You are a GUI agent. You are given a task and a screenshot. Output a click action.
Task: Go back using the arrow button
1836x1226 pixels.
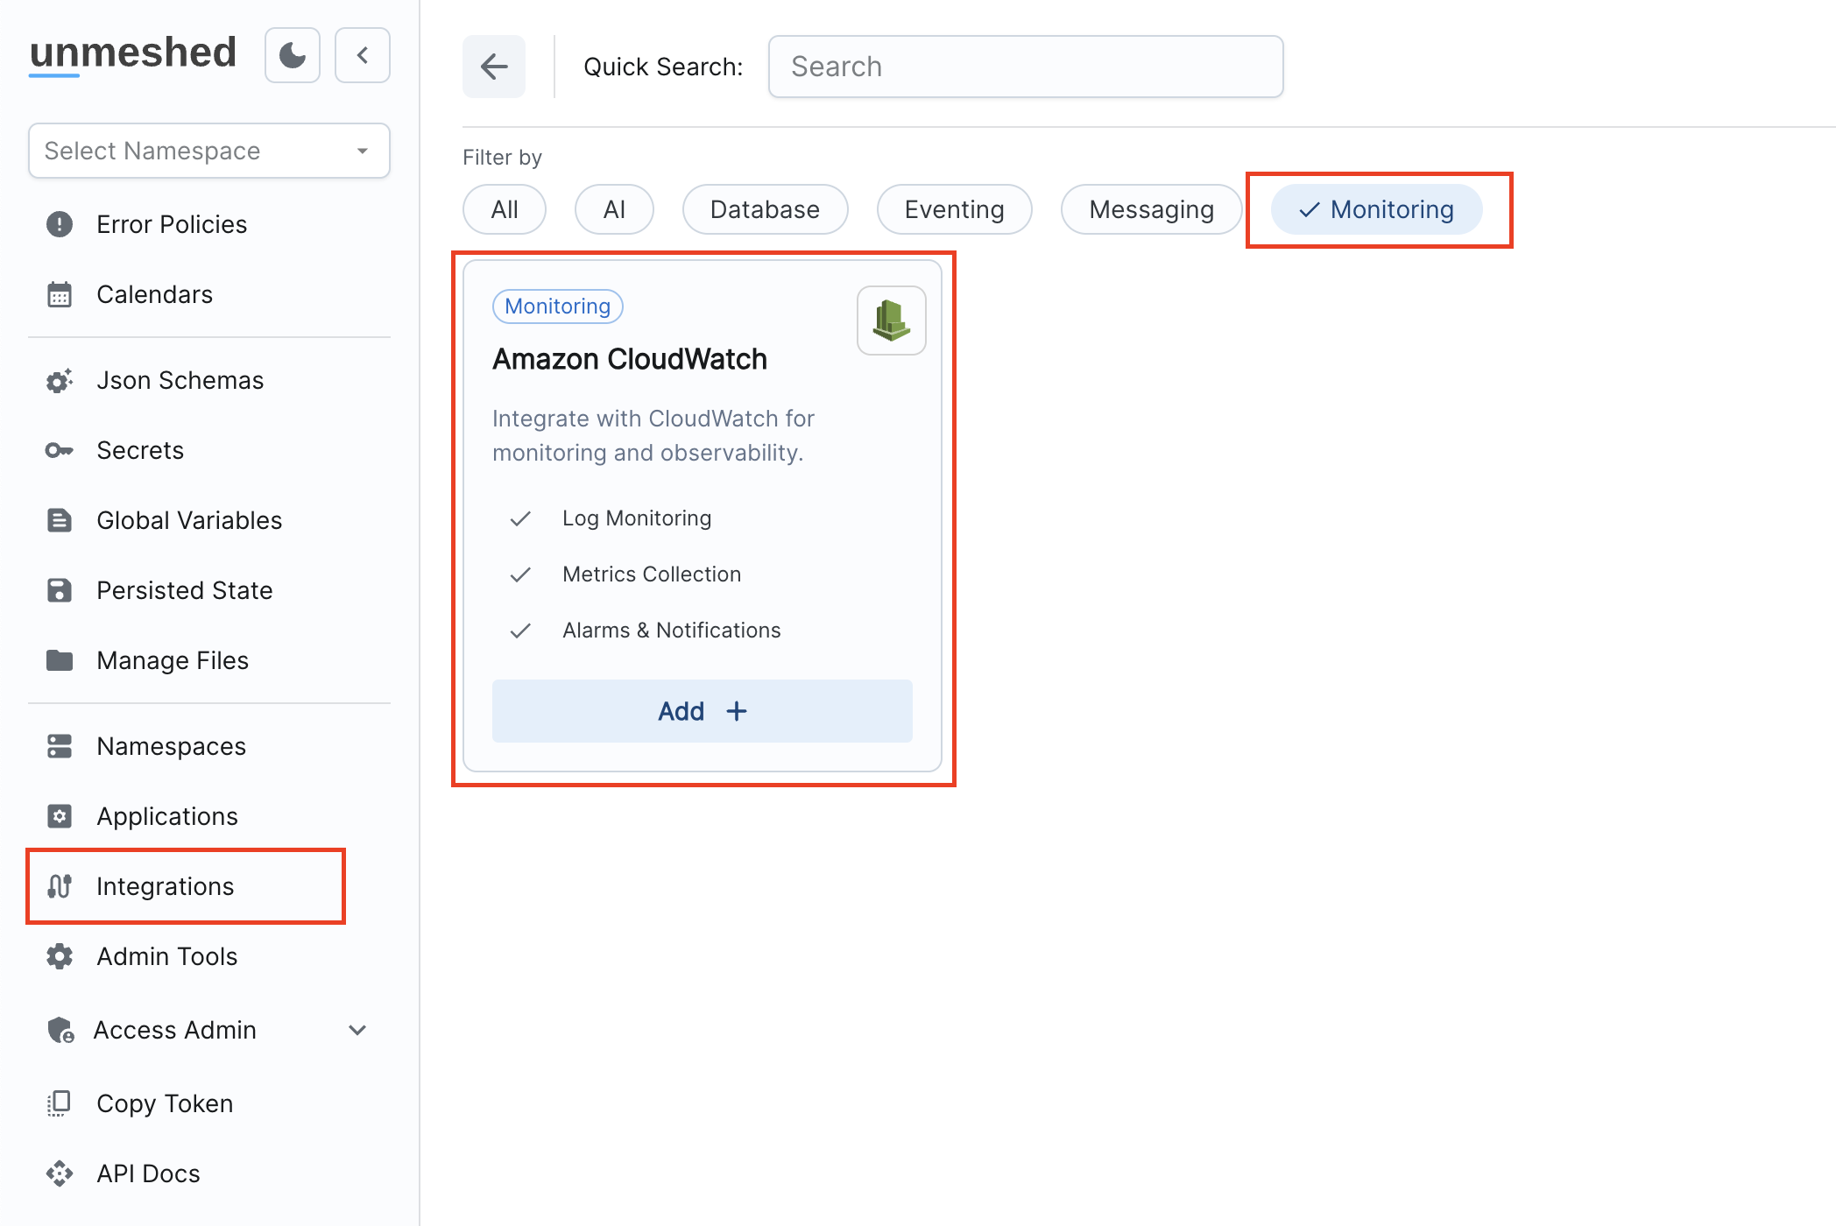pos(494,66)
